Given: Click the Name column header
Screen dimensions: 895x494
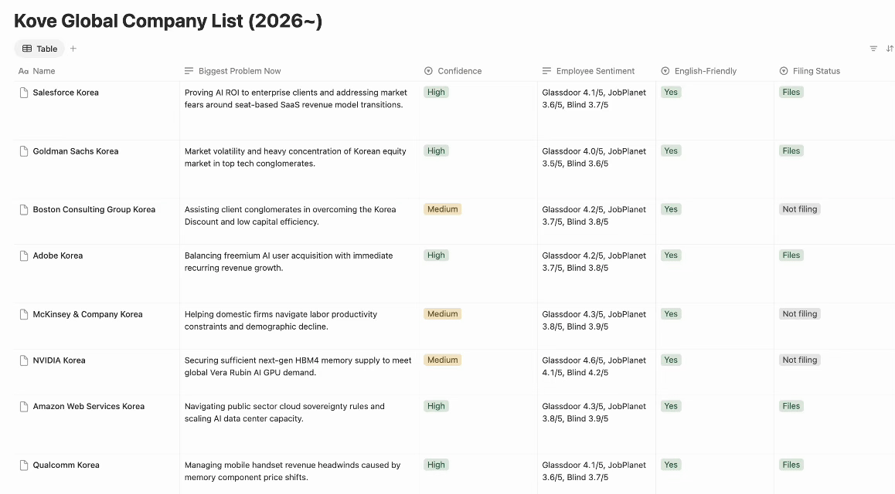Looking at the screenshot, I should (x=37, y=71).
